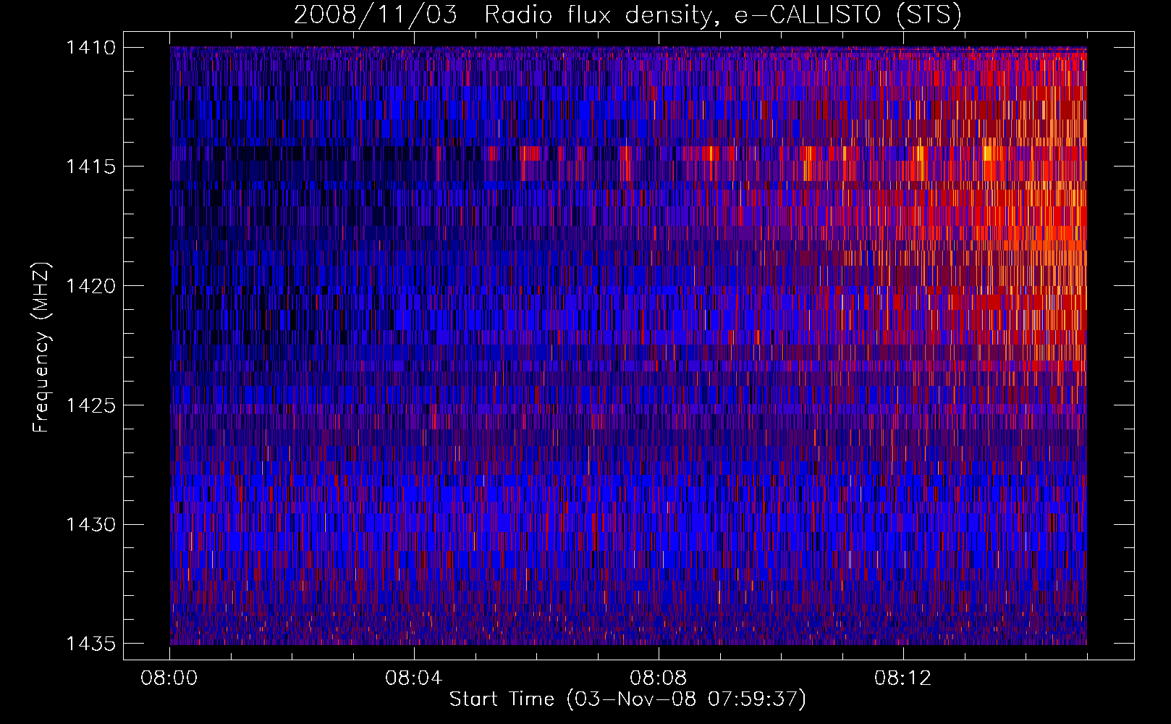The height and width of the screenshot is (724, 1171).
Task: Click the 08:12 time tick label
Action: 903,678
